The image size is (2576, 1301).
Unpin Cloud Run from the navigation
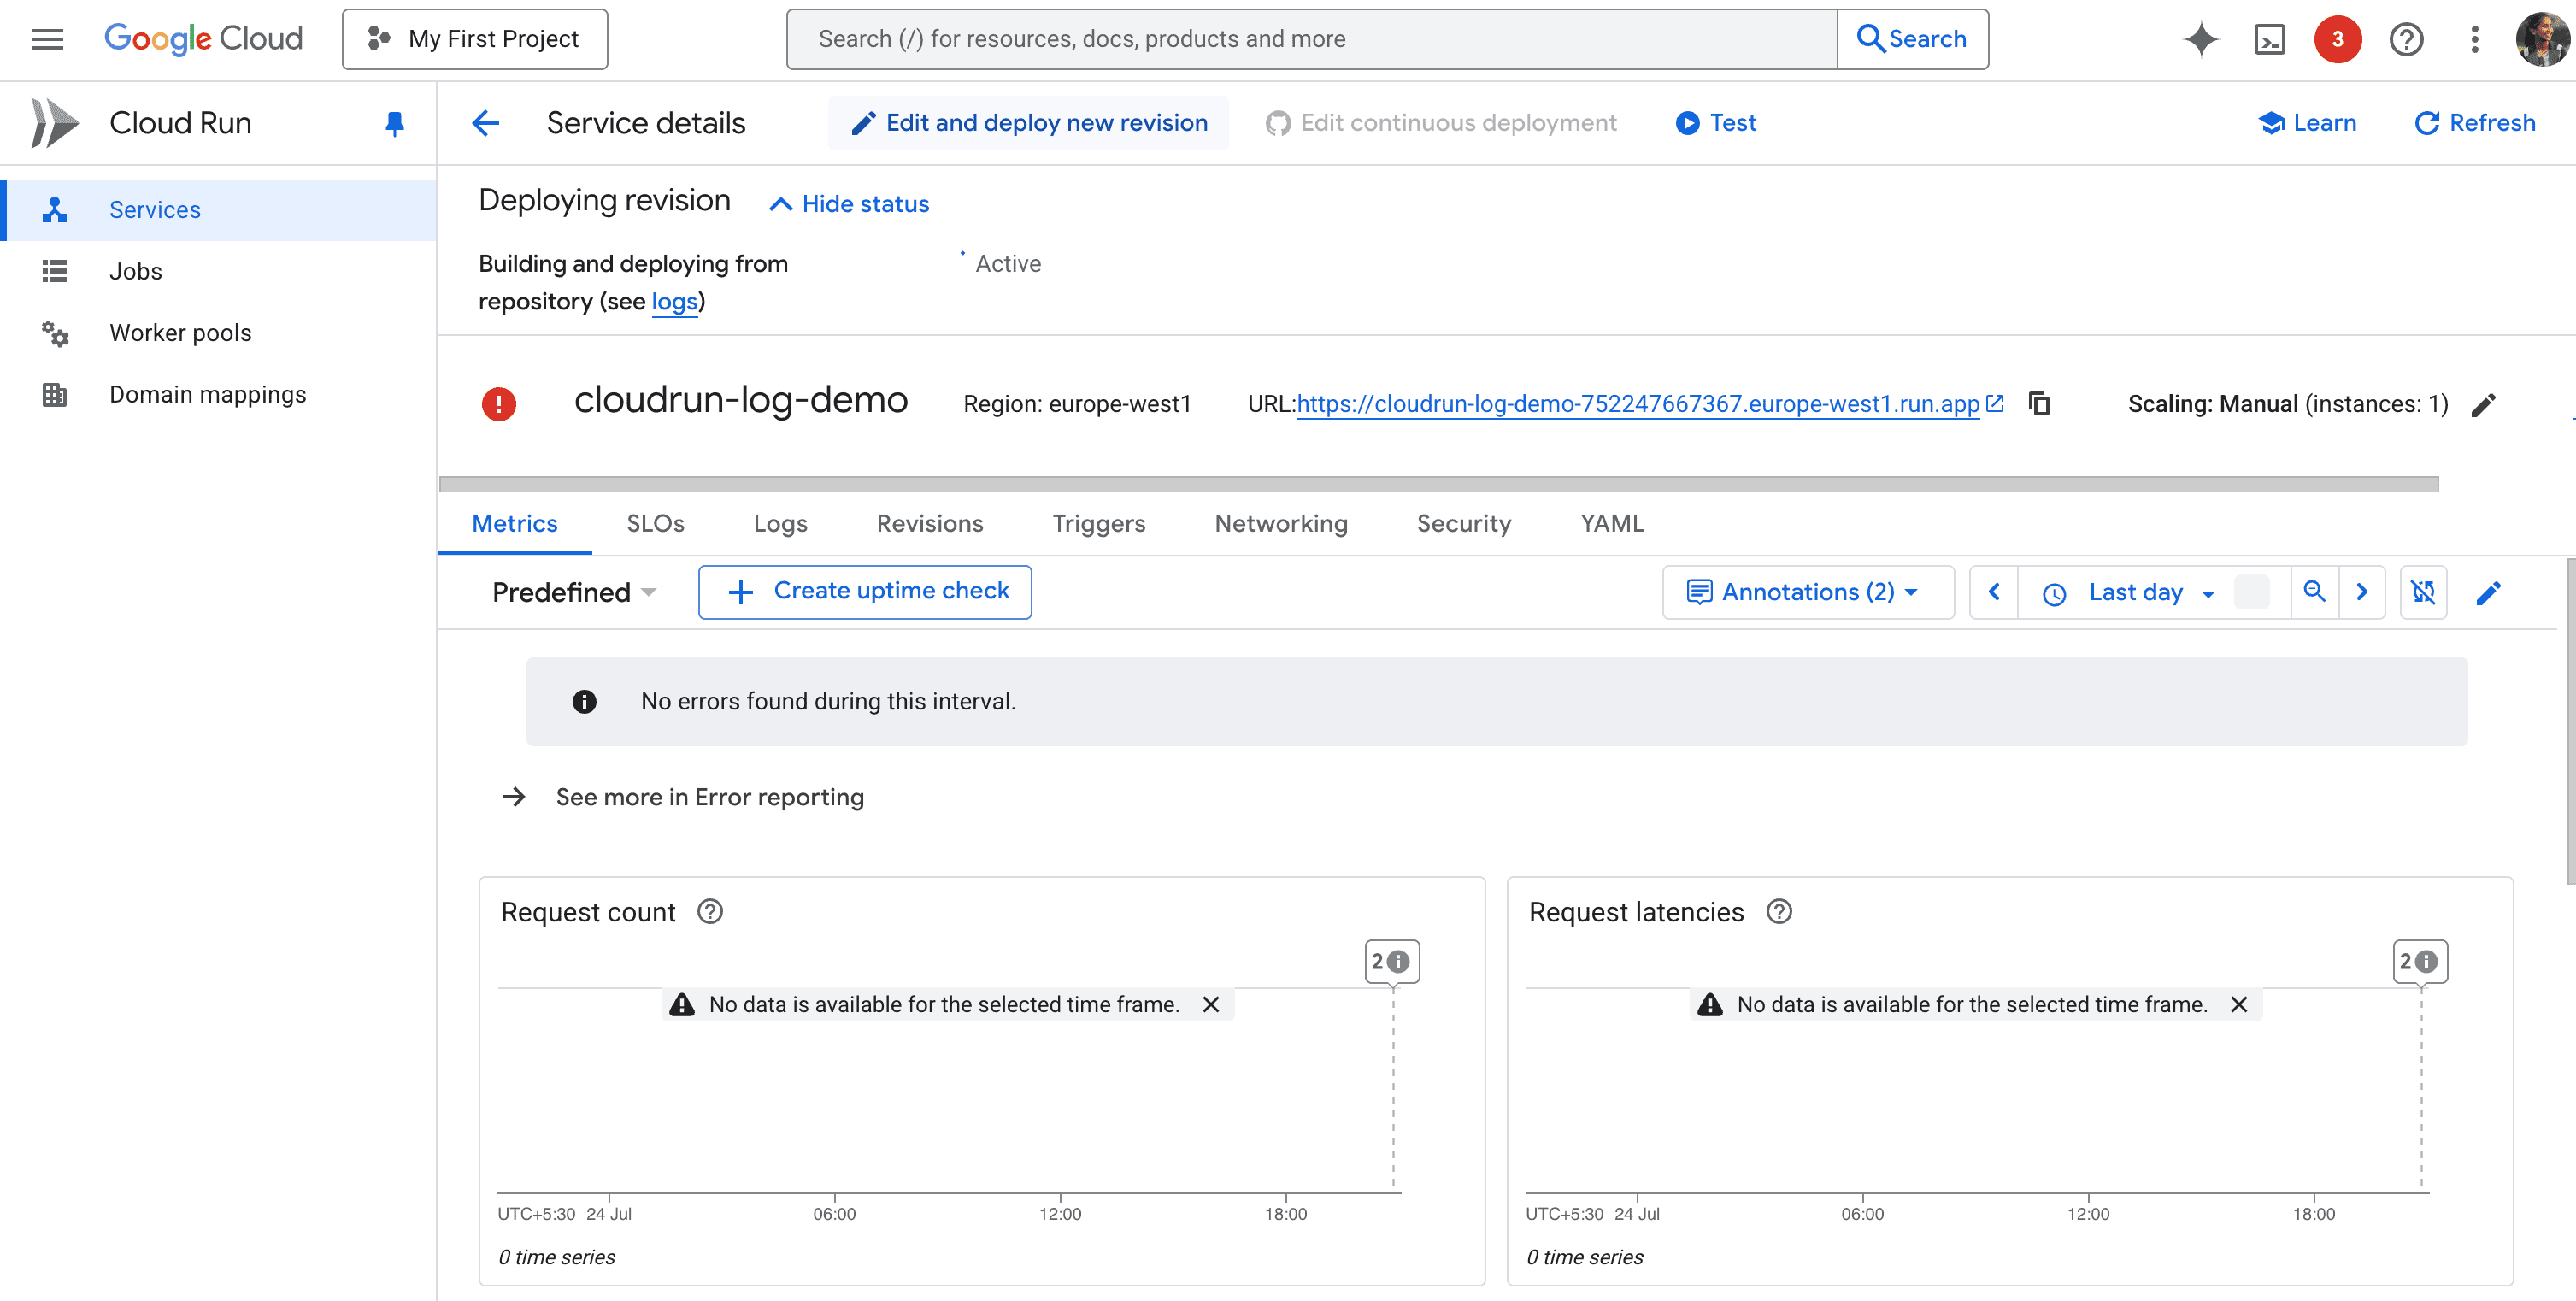click(394, 122)
